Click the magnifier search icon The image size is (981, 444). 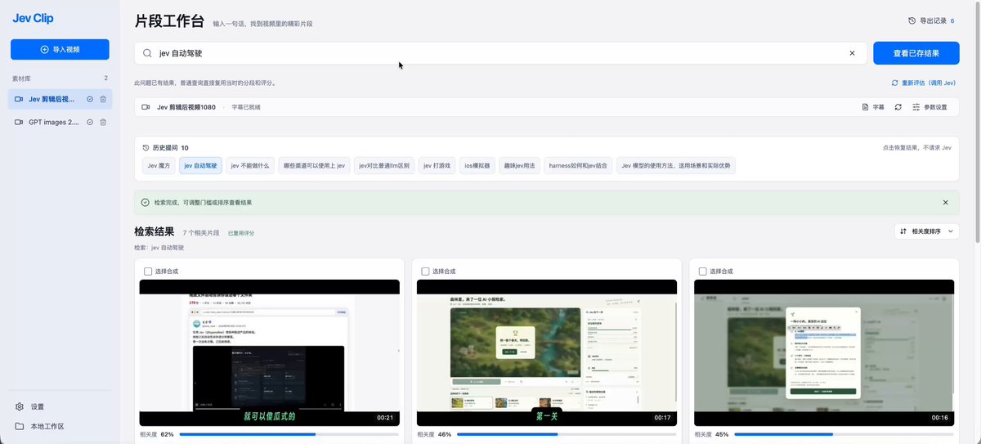pyautogui.click(x=147, y=53)
